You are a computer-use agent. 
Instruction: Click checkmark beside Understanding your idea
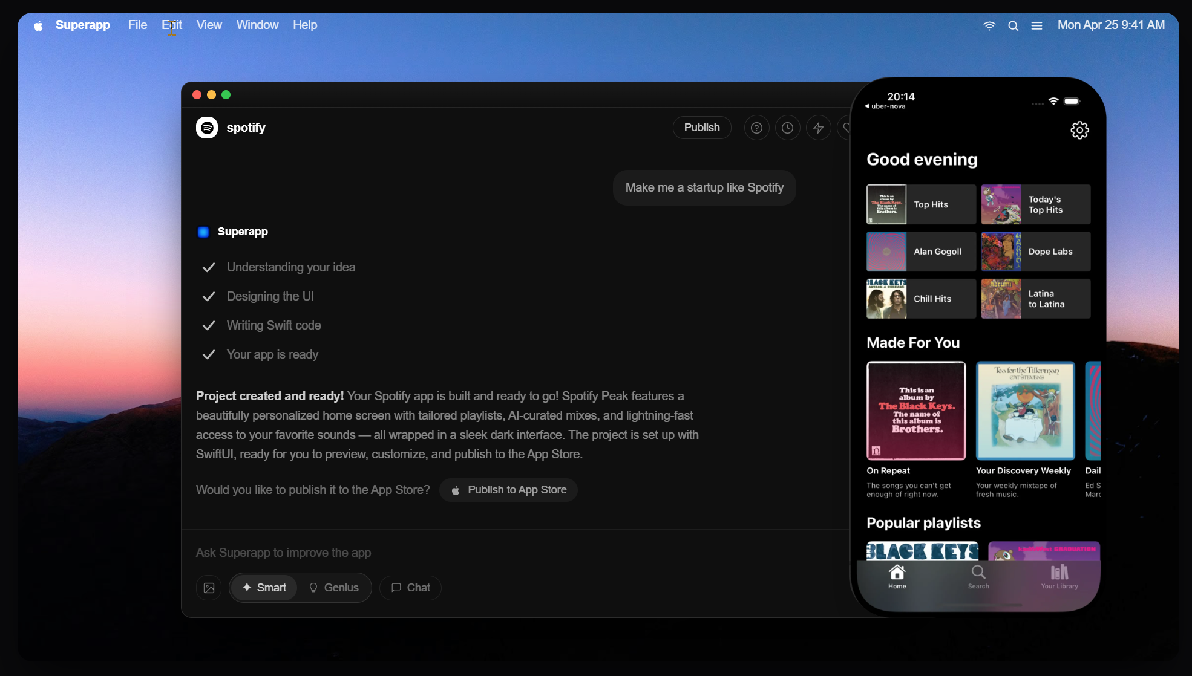(209, 267)
